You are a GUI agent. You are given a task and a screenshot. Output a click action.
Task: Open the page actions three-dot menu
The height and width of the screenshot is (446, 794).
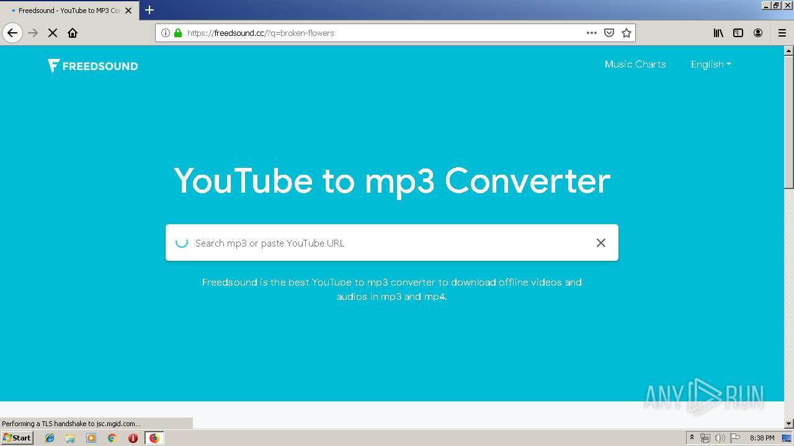coord(592,33)
